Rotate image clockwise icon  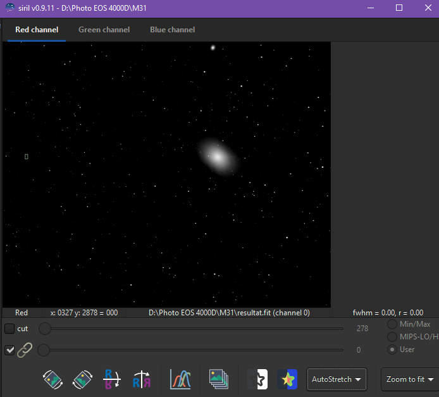coord(83,380)
